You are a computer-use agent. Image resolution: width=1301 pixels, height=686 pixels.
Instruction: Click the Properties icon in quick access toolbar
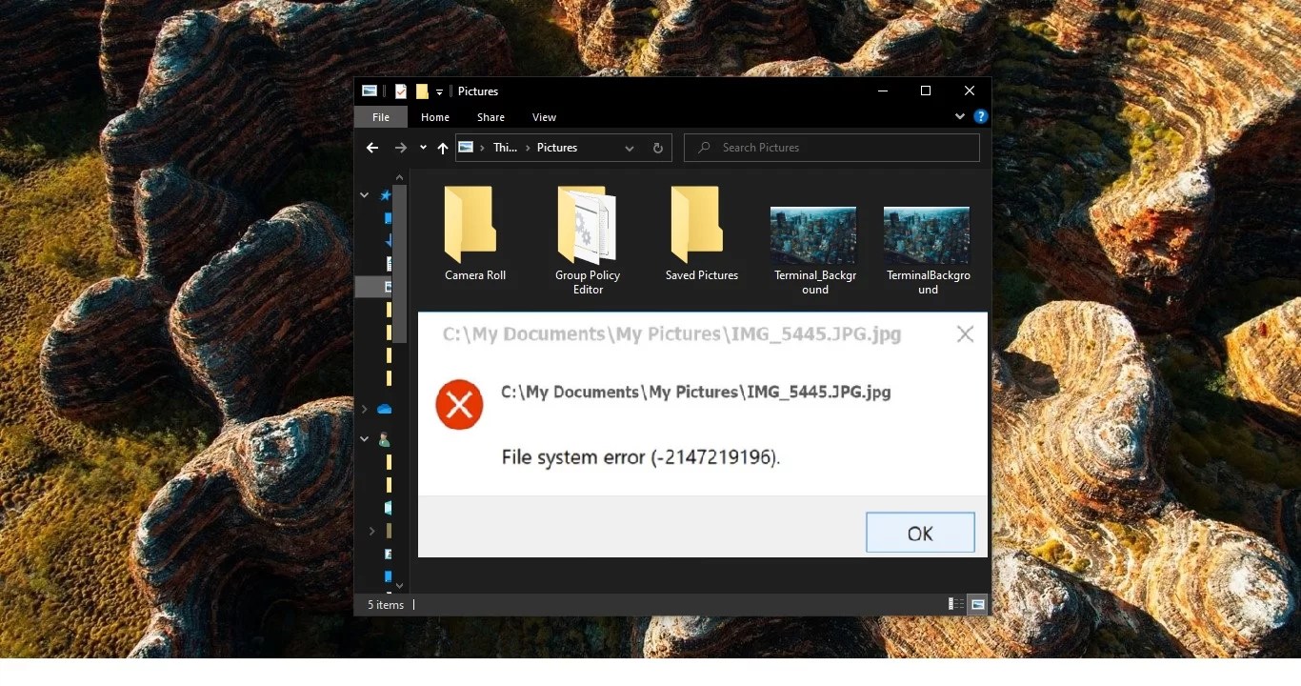click(x=400, y=91)
